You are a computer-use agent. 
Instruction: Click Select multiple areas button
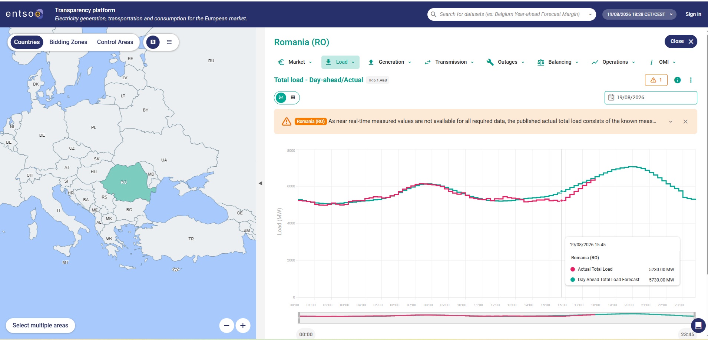pyautogui.click(x=40, y=326)
